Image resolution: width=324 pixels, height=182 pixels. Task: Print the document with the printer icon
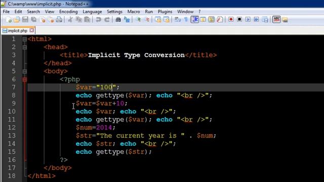(59, 20)
